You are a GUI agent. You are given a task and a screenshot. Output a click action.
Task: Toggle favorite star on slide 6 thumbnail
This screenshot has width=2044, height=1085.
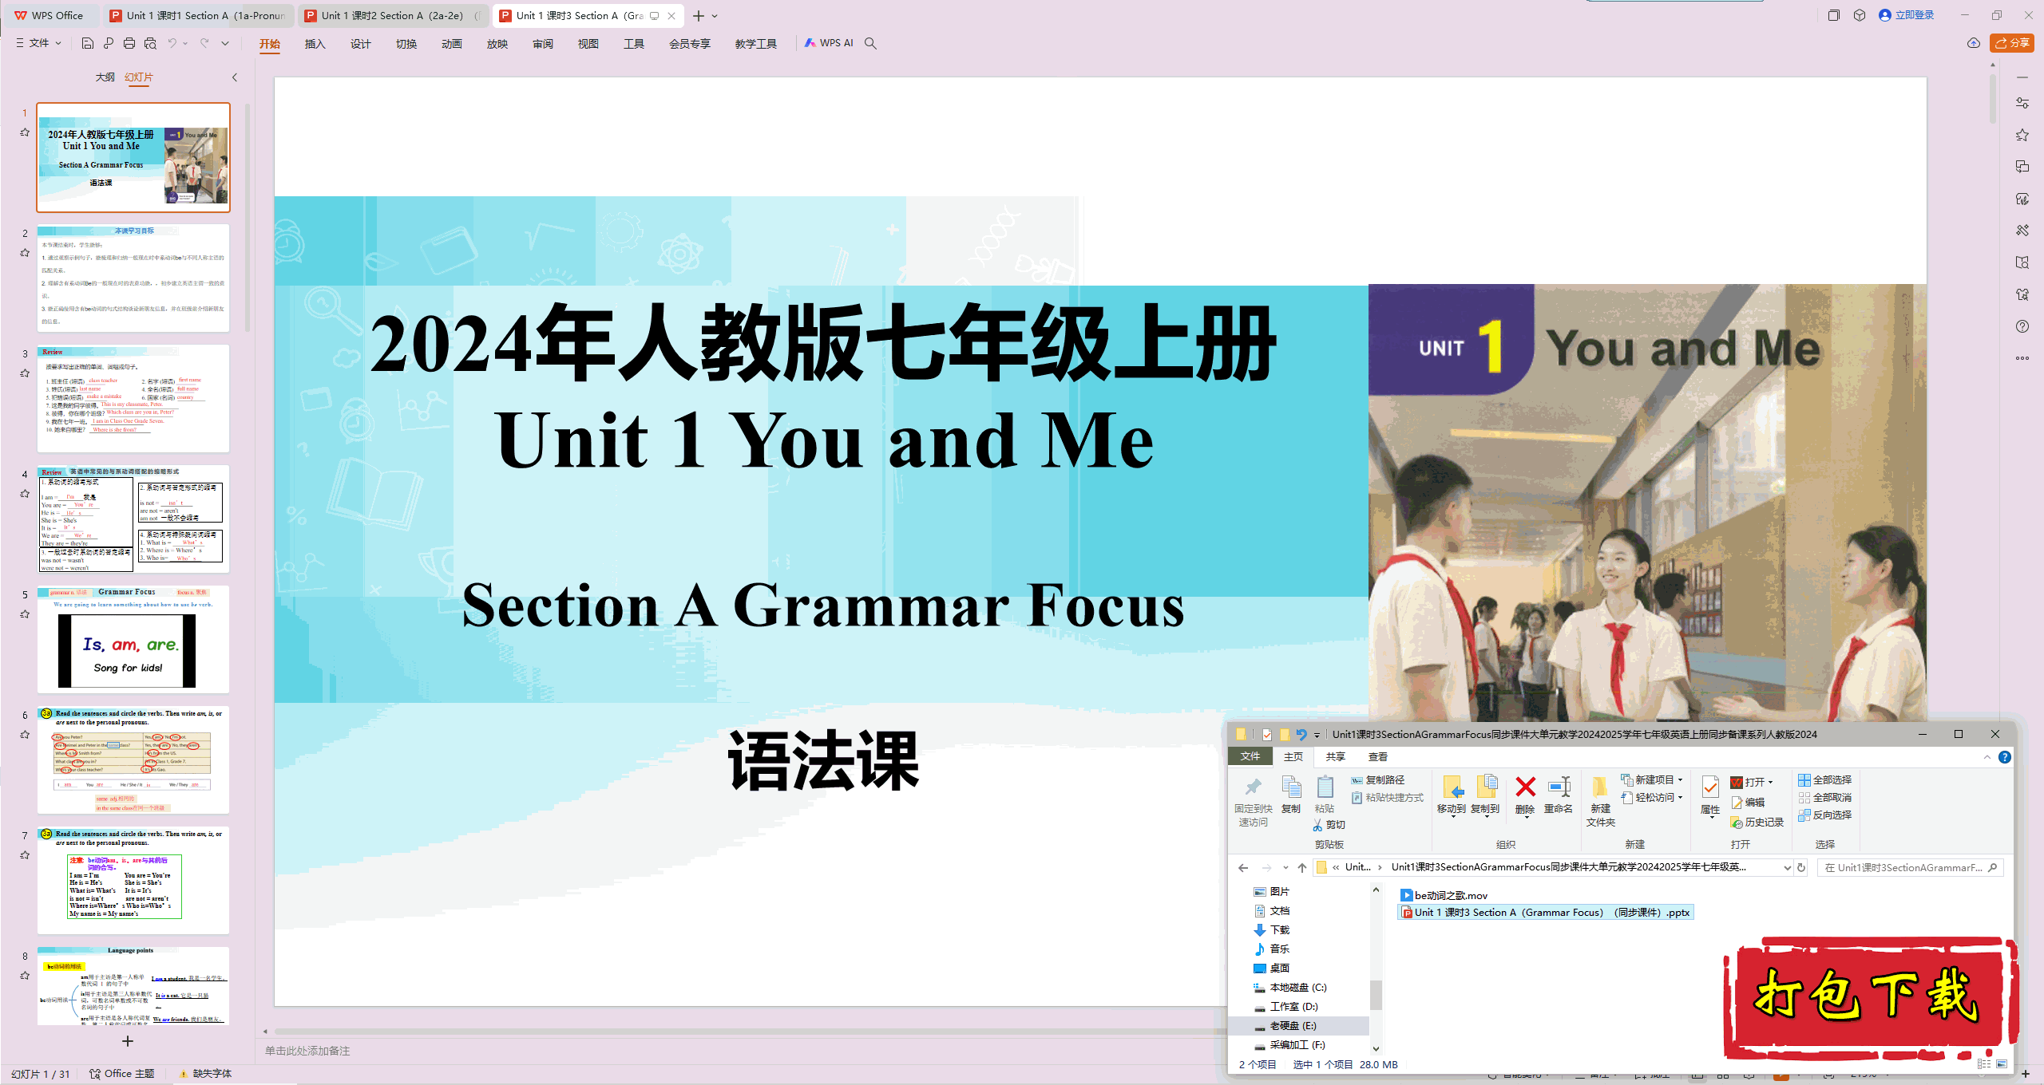25,735
